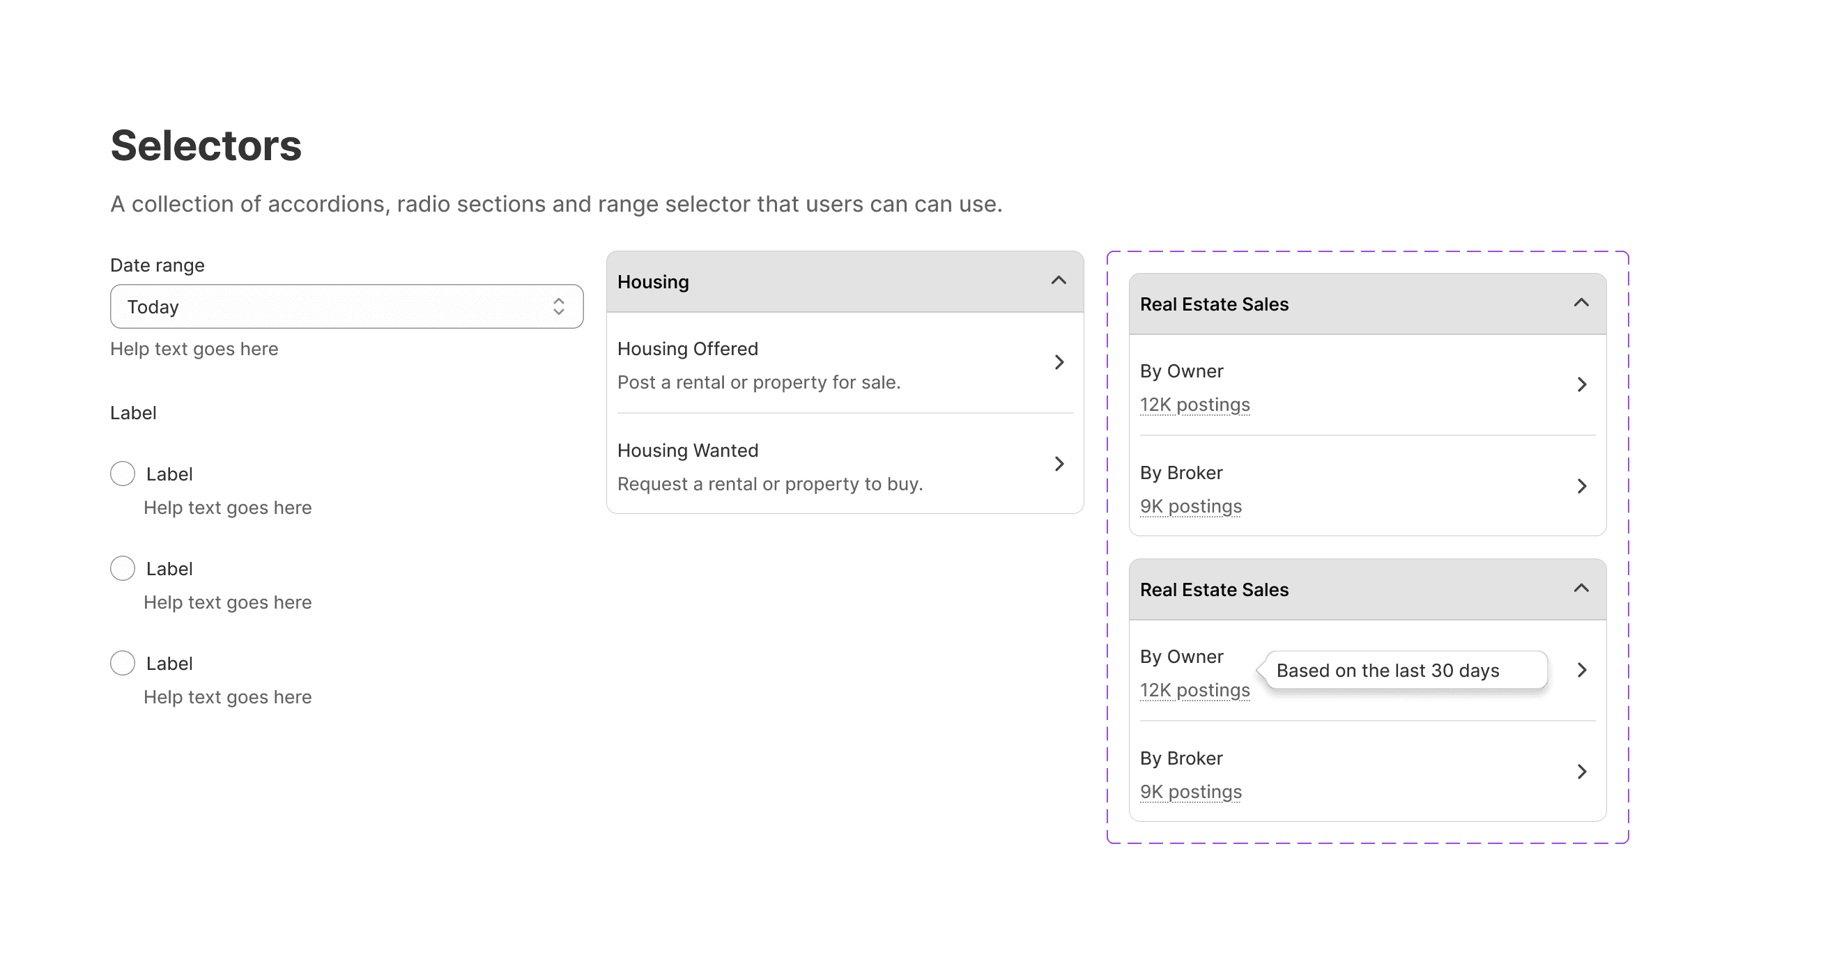The image size is (1830, 961).
Task: Collapse Housing accordion using its caret icon
Action: pos(1059,281)
